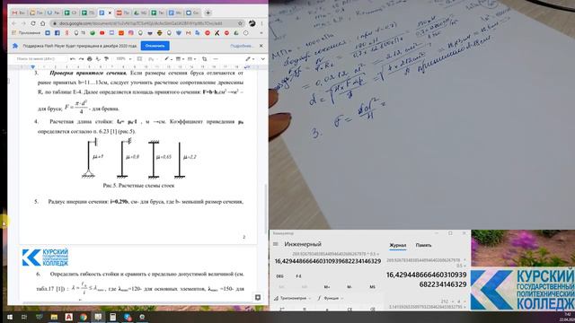Viewport: 575px width, 323px height.
Task: Select history entry 16,4294486664603
Action: pos(426,279)
